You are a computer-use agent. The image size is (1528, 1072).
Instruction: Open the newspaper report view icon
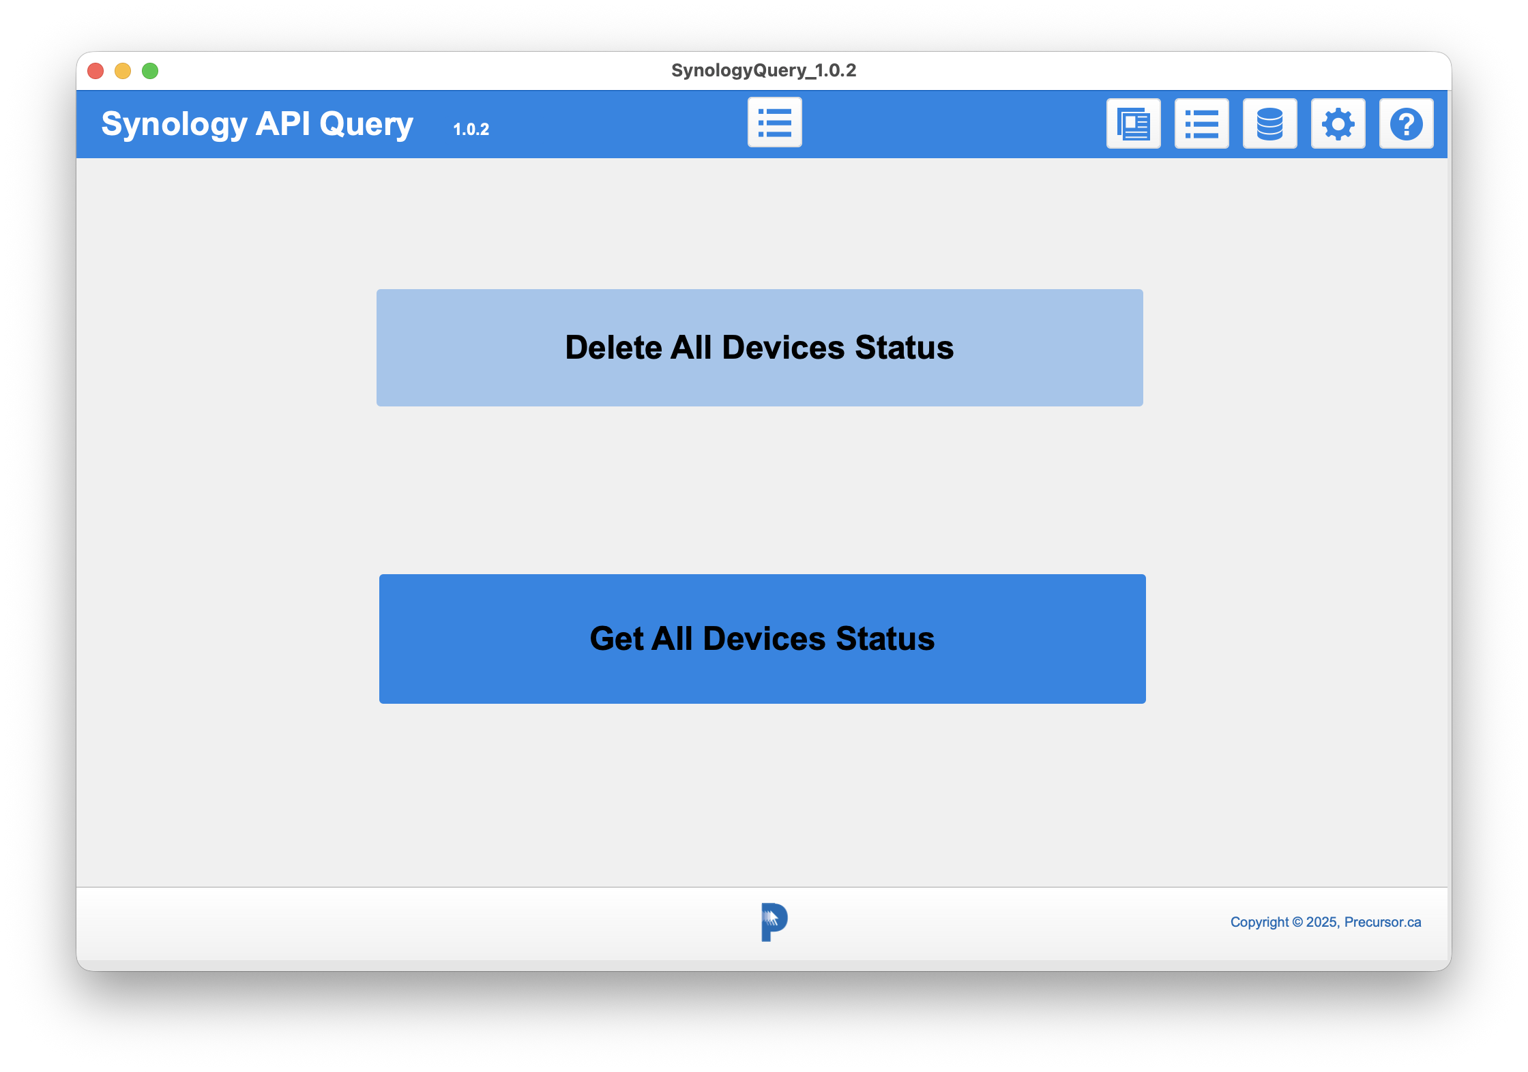[1133, 123]
